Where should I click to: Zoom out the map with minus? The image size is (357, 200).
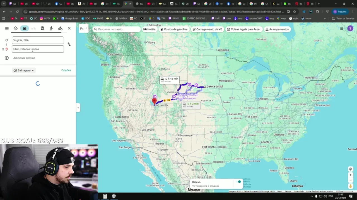tap(351, 180)
